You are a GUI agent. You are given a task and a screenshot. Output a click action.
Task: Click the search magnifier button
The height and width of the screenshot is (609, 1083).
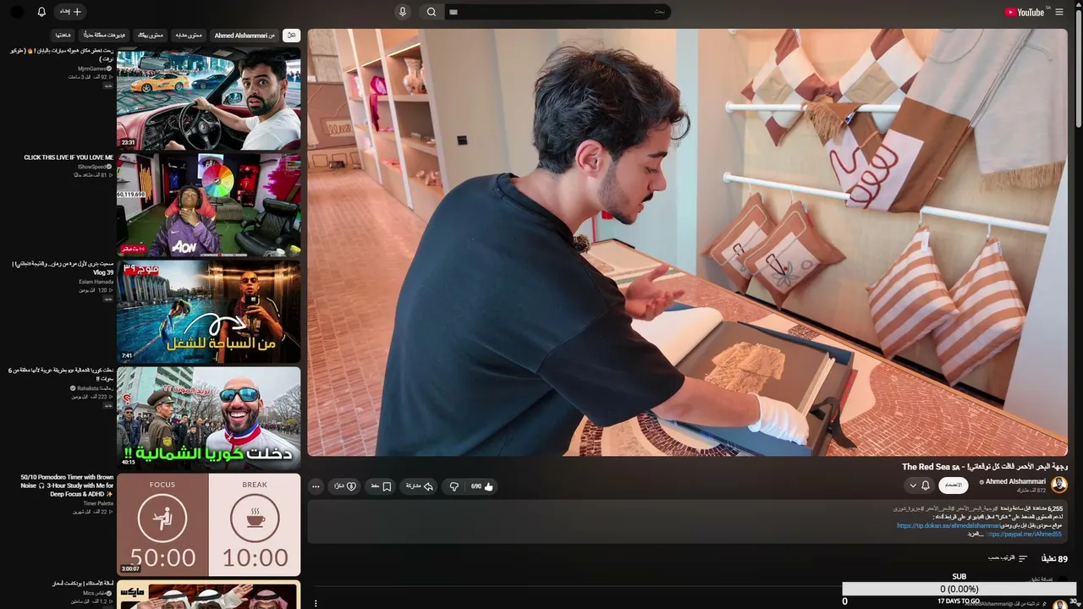pyautogui.click(x=432, y=12)
